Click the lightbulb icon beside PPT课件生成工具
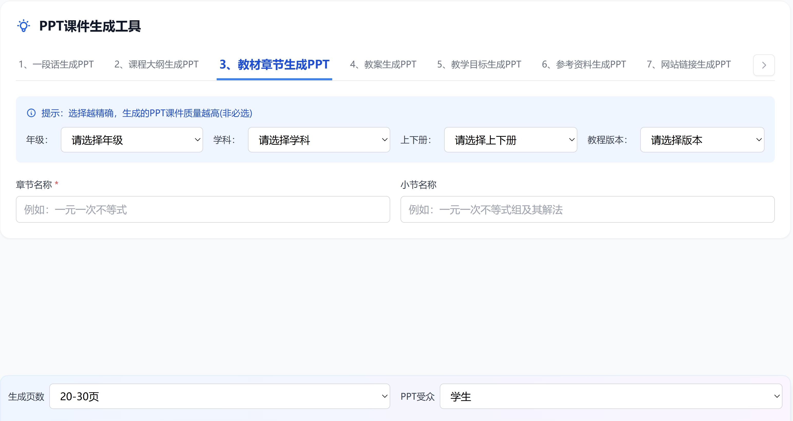 click(x=24, y=26)
